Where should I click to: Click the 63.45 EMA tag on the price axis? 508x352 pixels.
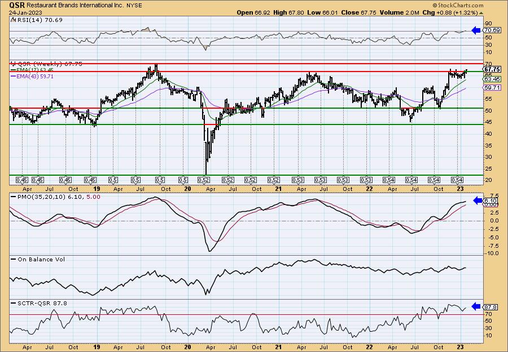pyautogui.click(x=492, y=79)
